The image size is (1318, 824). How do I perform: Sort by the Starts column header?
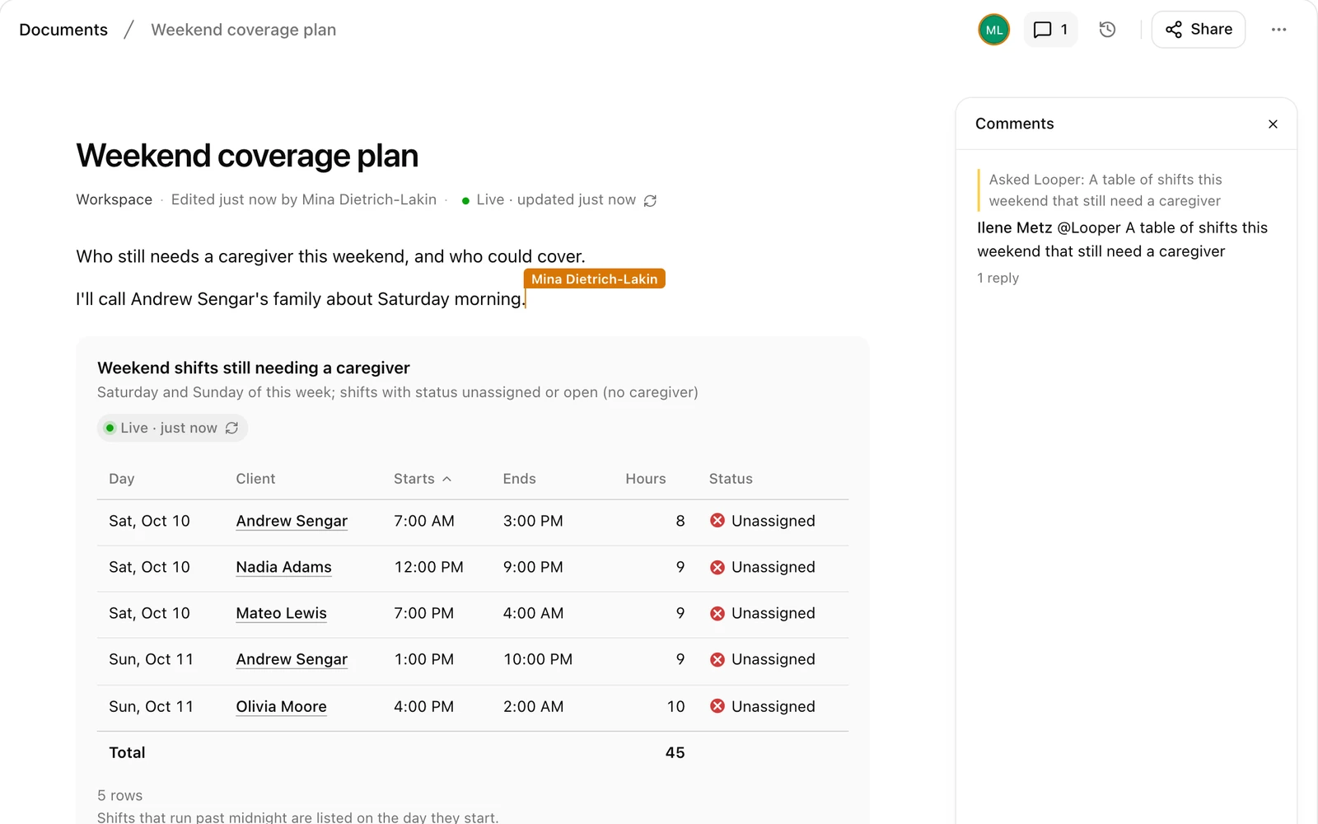pos(423,479)
